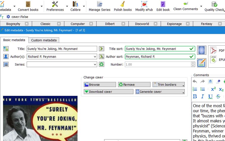Switch to Custom metadata tab

click(x=44, y=40)
